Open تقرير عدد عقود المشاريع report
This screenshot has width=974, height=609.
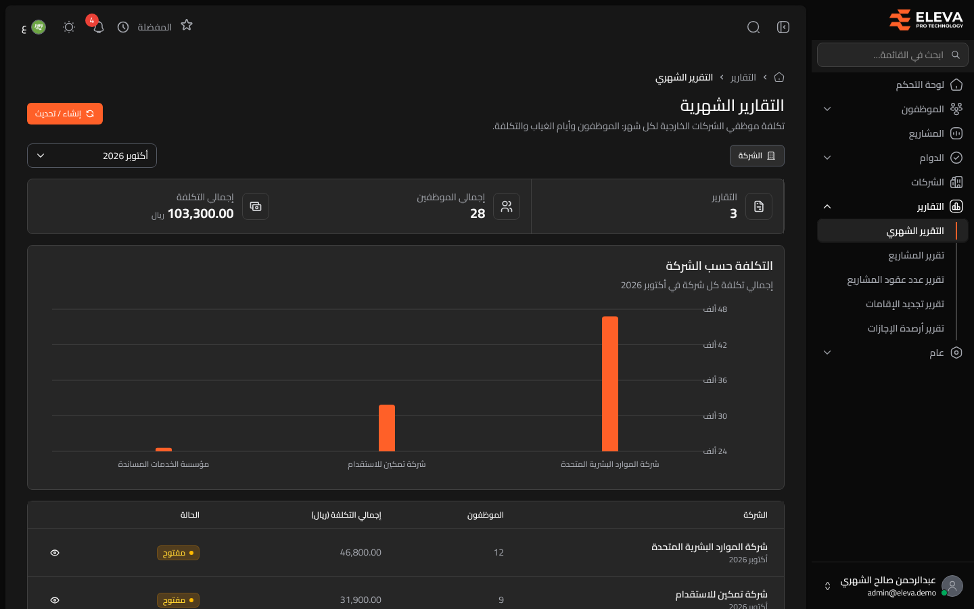(896, 279)
